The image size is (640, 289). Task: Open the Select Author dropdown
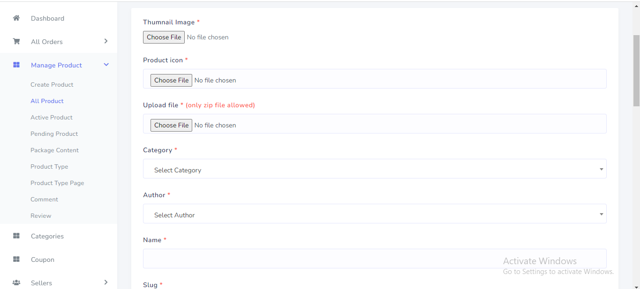click(374, 214)
